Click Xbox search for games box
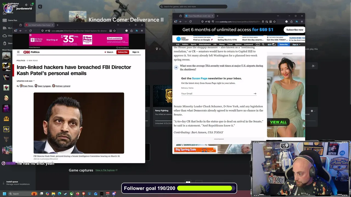Viewport: 351px width, 197px height. pyautogui.click(x=193, y=7)
